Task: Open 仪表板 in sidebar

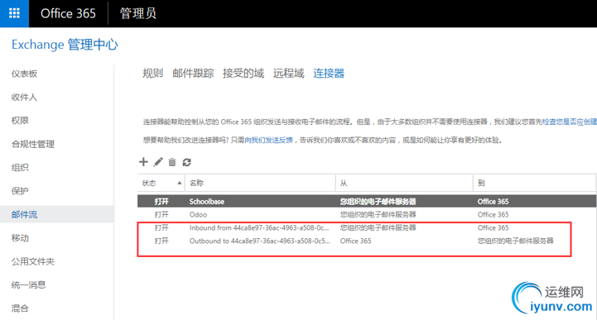Action: click(x=24, y=74)
